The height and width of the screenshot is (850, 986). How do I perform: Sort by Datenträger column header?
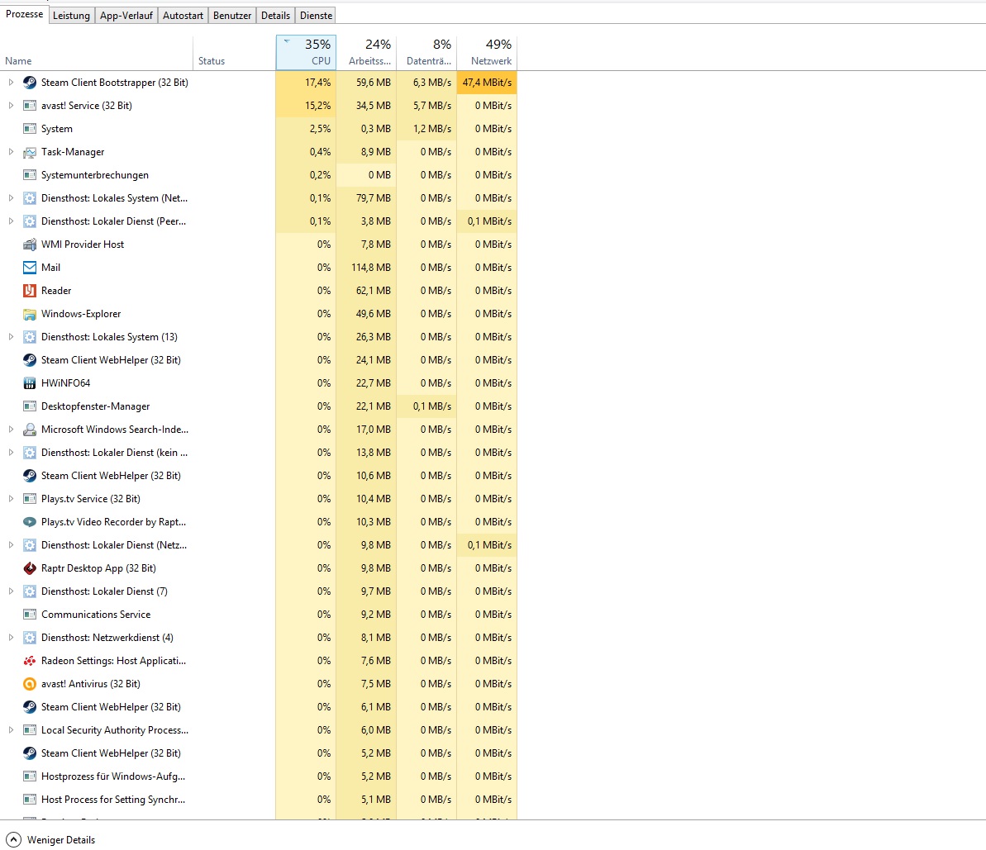(427, 52)
